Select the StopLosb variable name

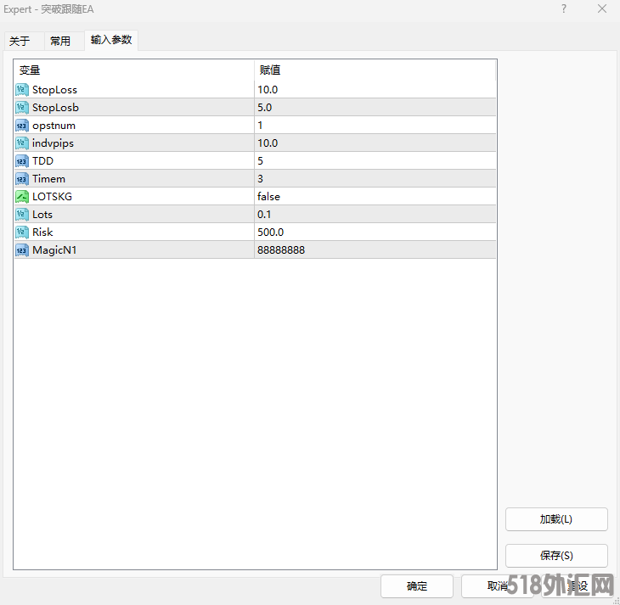(x=55, y=108)
